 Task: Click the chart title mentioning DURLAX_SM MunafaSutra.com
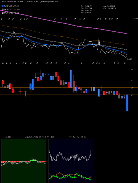coord(30,2)
